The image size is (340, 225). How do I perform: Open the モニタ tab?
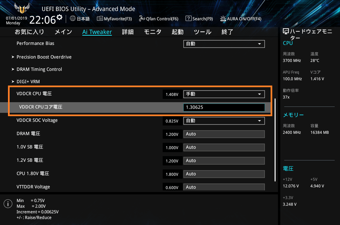tap(153, 32)
